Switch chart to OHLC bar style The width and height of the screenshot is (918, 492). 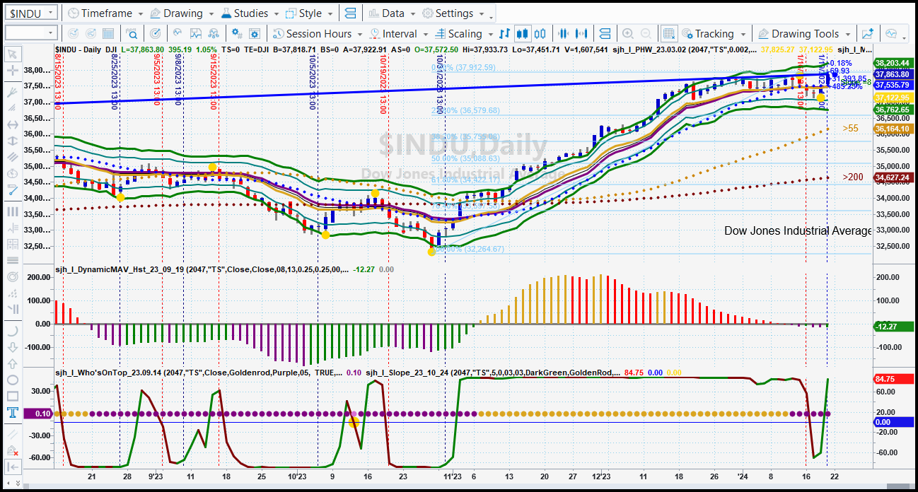[504, 33]
